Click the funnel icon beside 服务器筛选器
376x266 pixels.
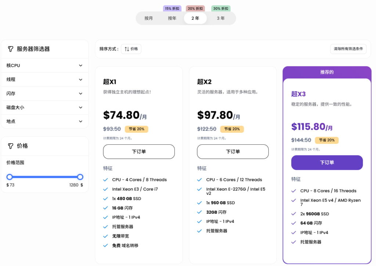pos(11,49)
